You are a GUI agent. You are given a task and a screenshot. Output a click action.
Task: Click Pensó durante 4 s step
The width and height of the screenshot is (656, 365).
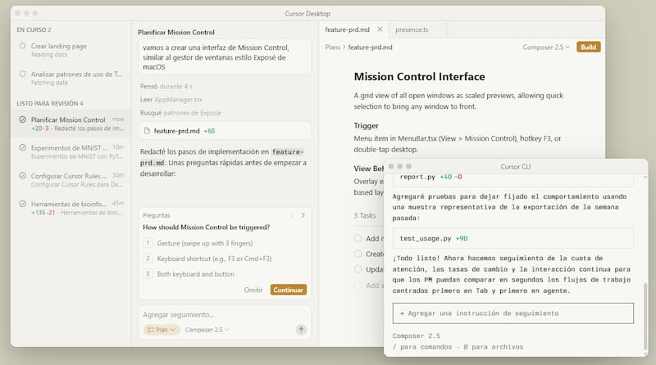coord(166,86)
